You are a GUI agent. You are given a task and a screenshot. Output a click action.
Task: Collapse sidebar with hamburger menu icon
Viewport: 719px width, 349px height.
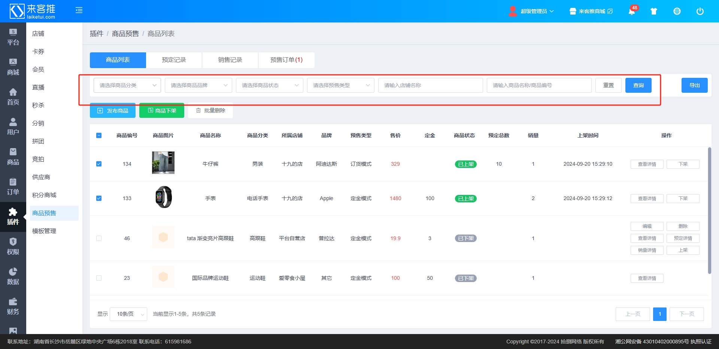(x=79, y=10)
